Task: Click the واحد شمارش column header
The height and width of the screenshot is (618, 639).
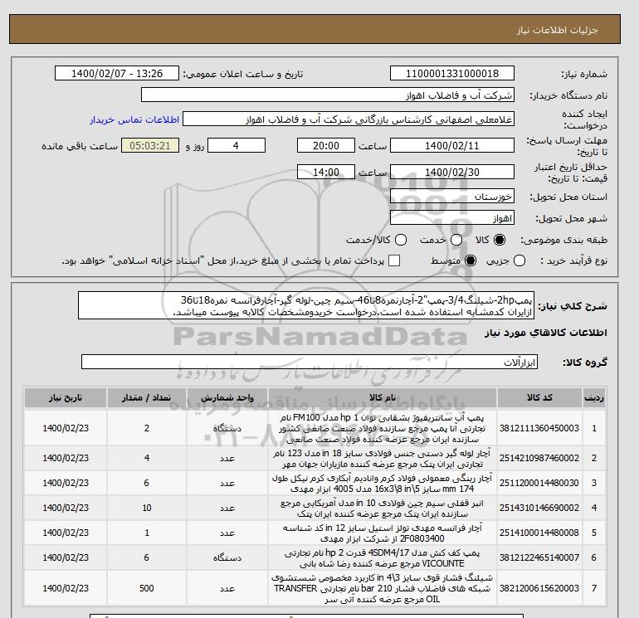Action: pyautogui.click(x=227, y=397)
